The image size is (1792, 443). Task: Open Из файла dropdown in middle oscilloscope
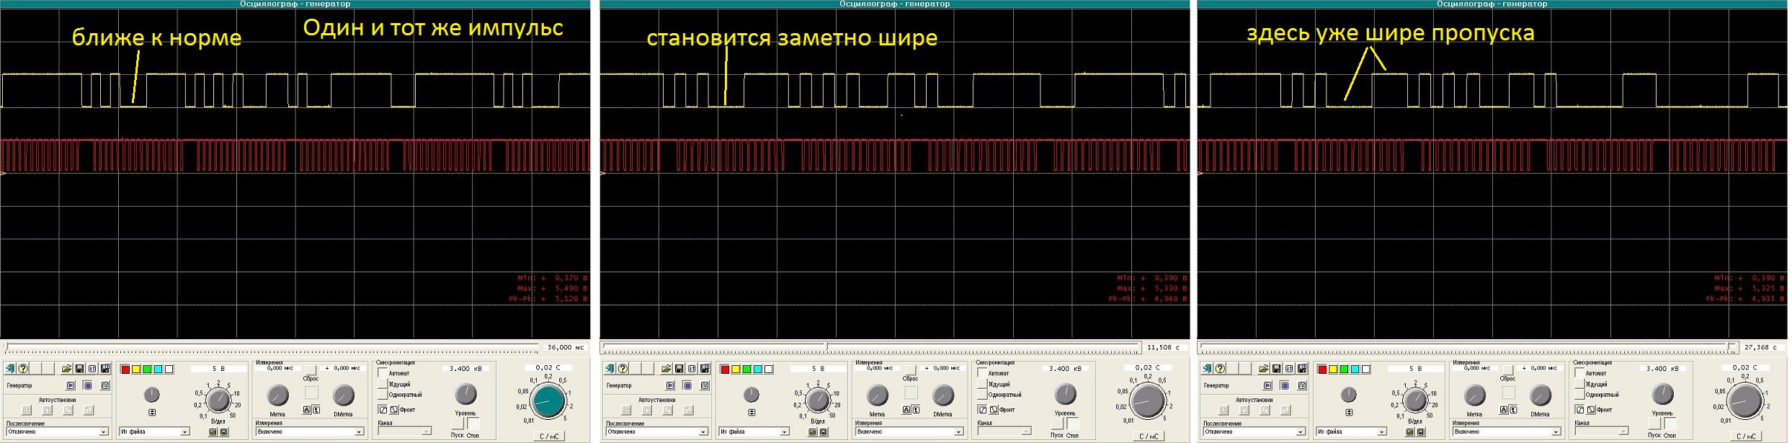pos(754,432)
